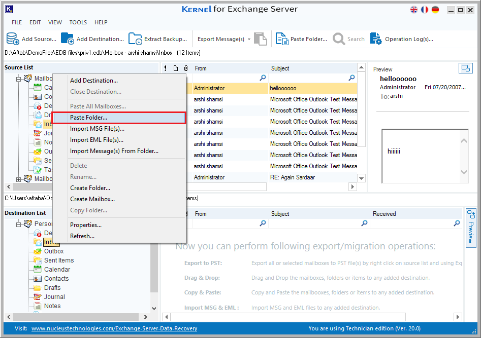Click the destination From filter search icon
Viewport: 481px width, 338px height.
point(263,223)
